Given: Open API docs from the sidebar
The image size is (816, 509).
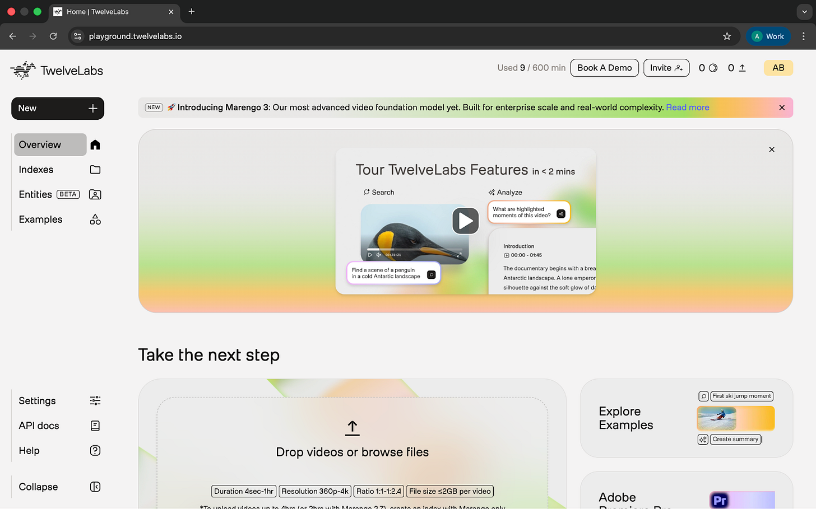Looking at the screenshot, I should [39, 426].
